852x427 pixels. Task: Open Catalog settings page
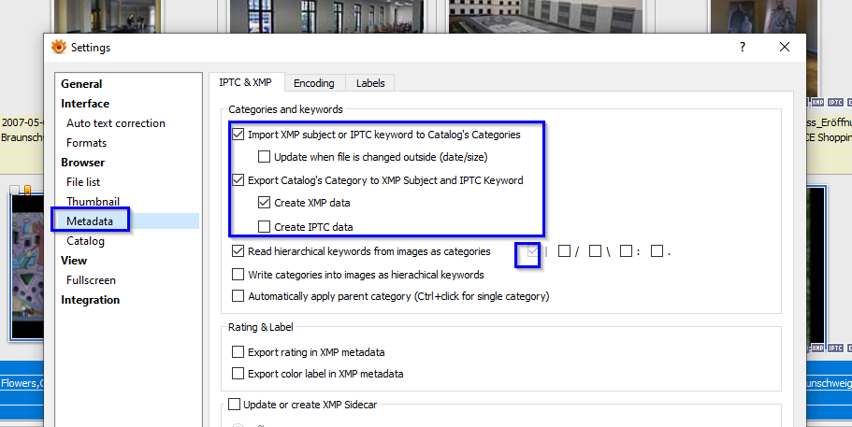pyautogui.click(x=85, y=241)
